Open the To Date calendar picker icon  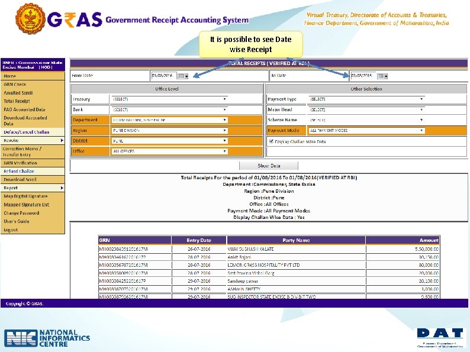[x=382, y=76]
